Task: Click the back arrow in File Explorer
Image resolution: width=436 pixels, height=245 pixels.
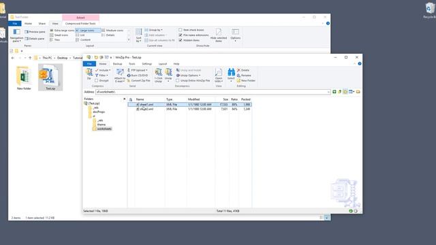Action: 13,58
